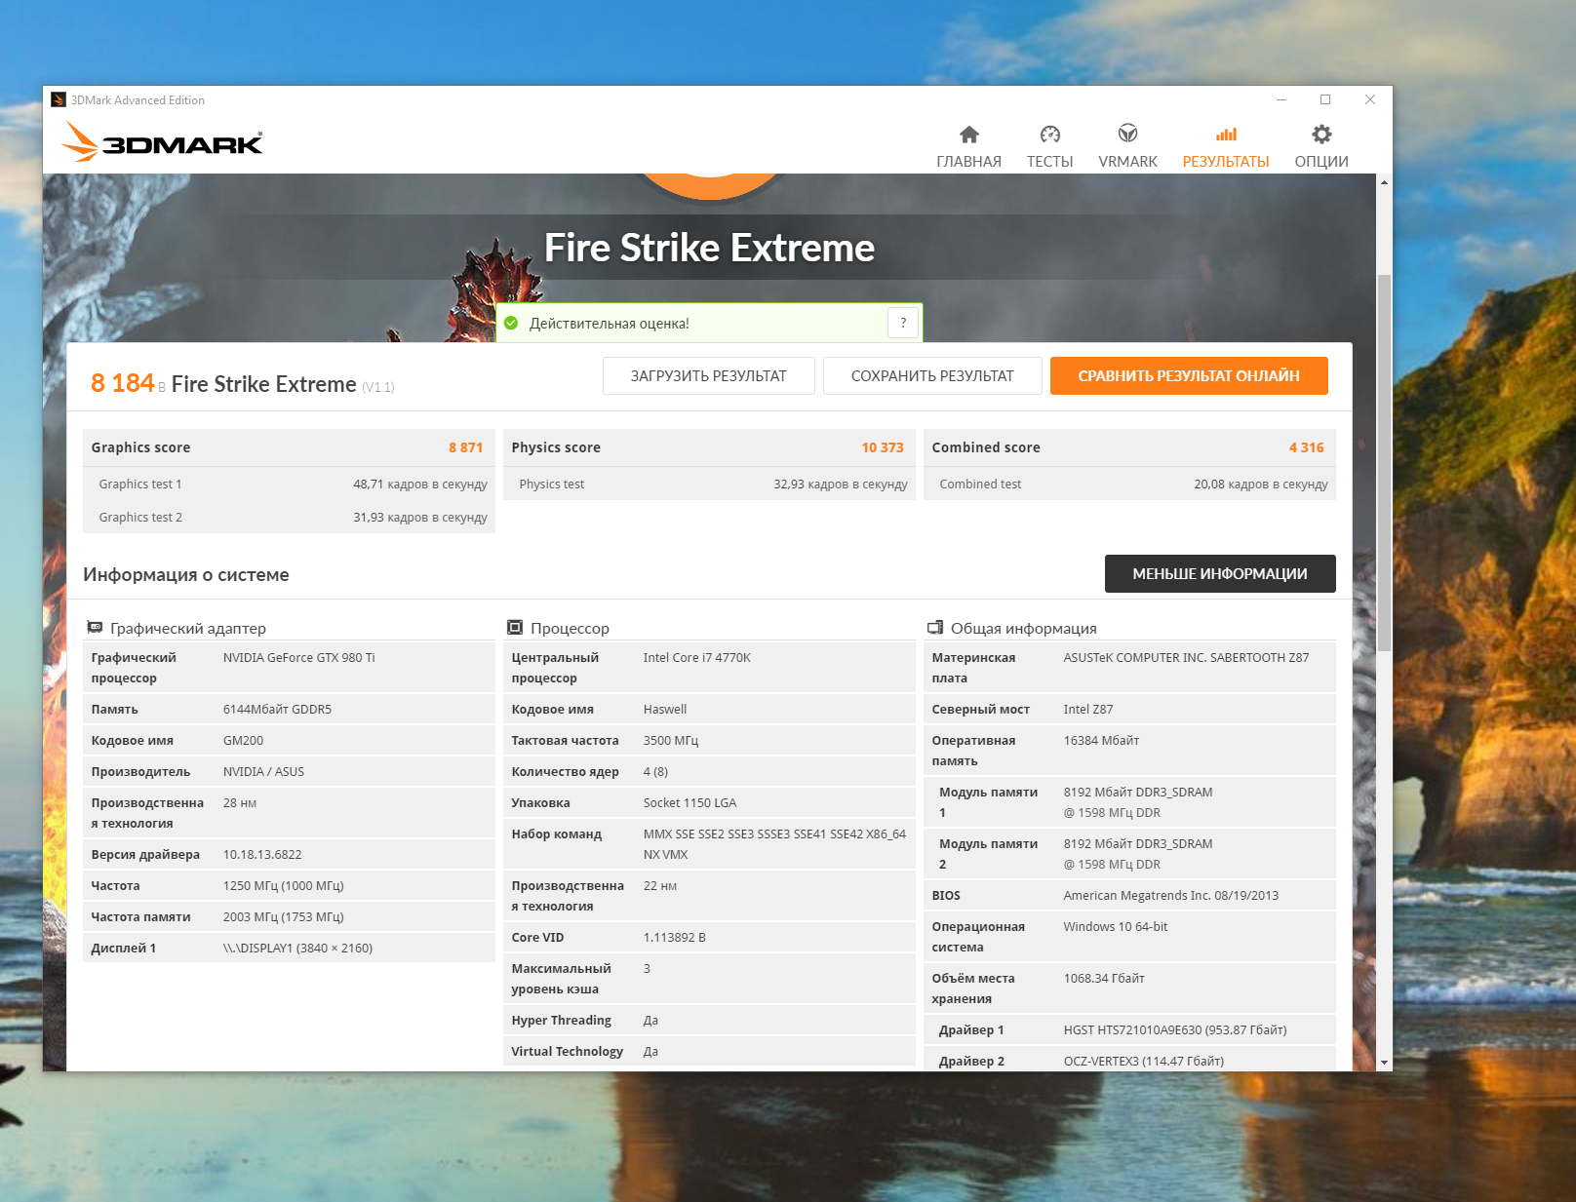This screenshot has width=1576, height=1202.
Task: Click the Physics score value 10 373
Action: 883,447
